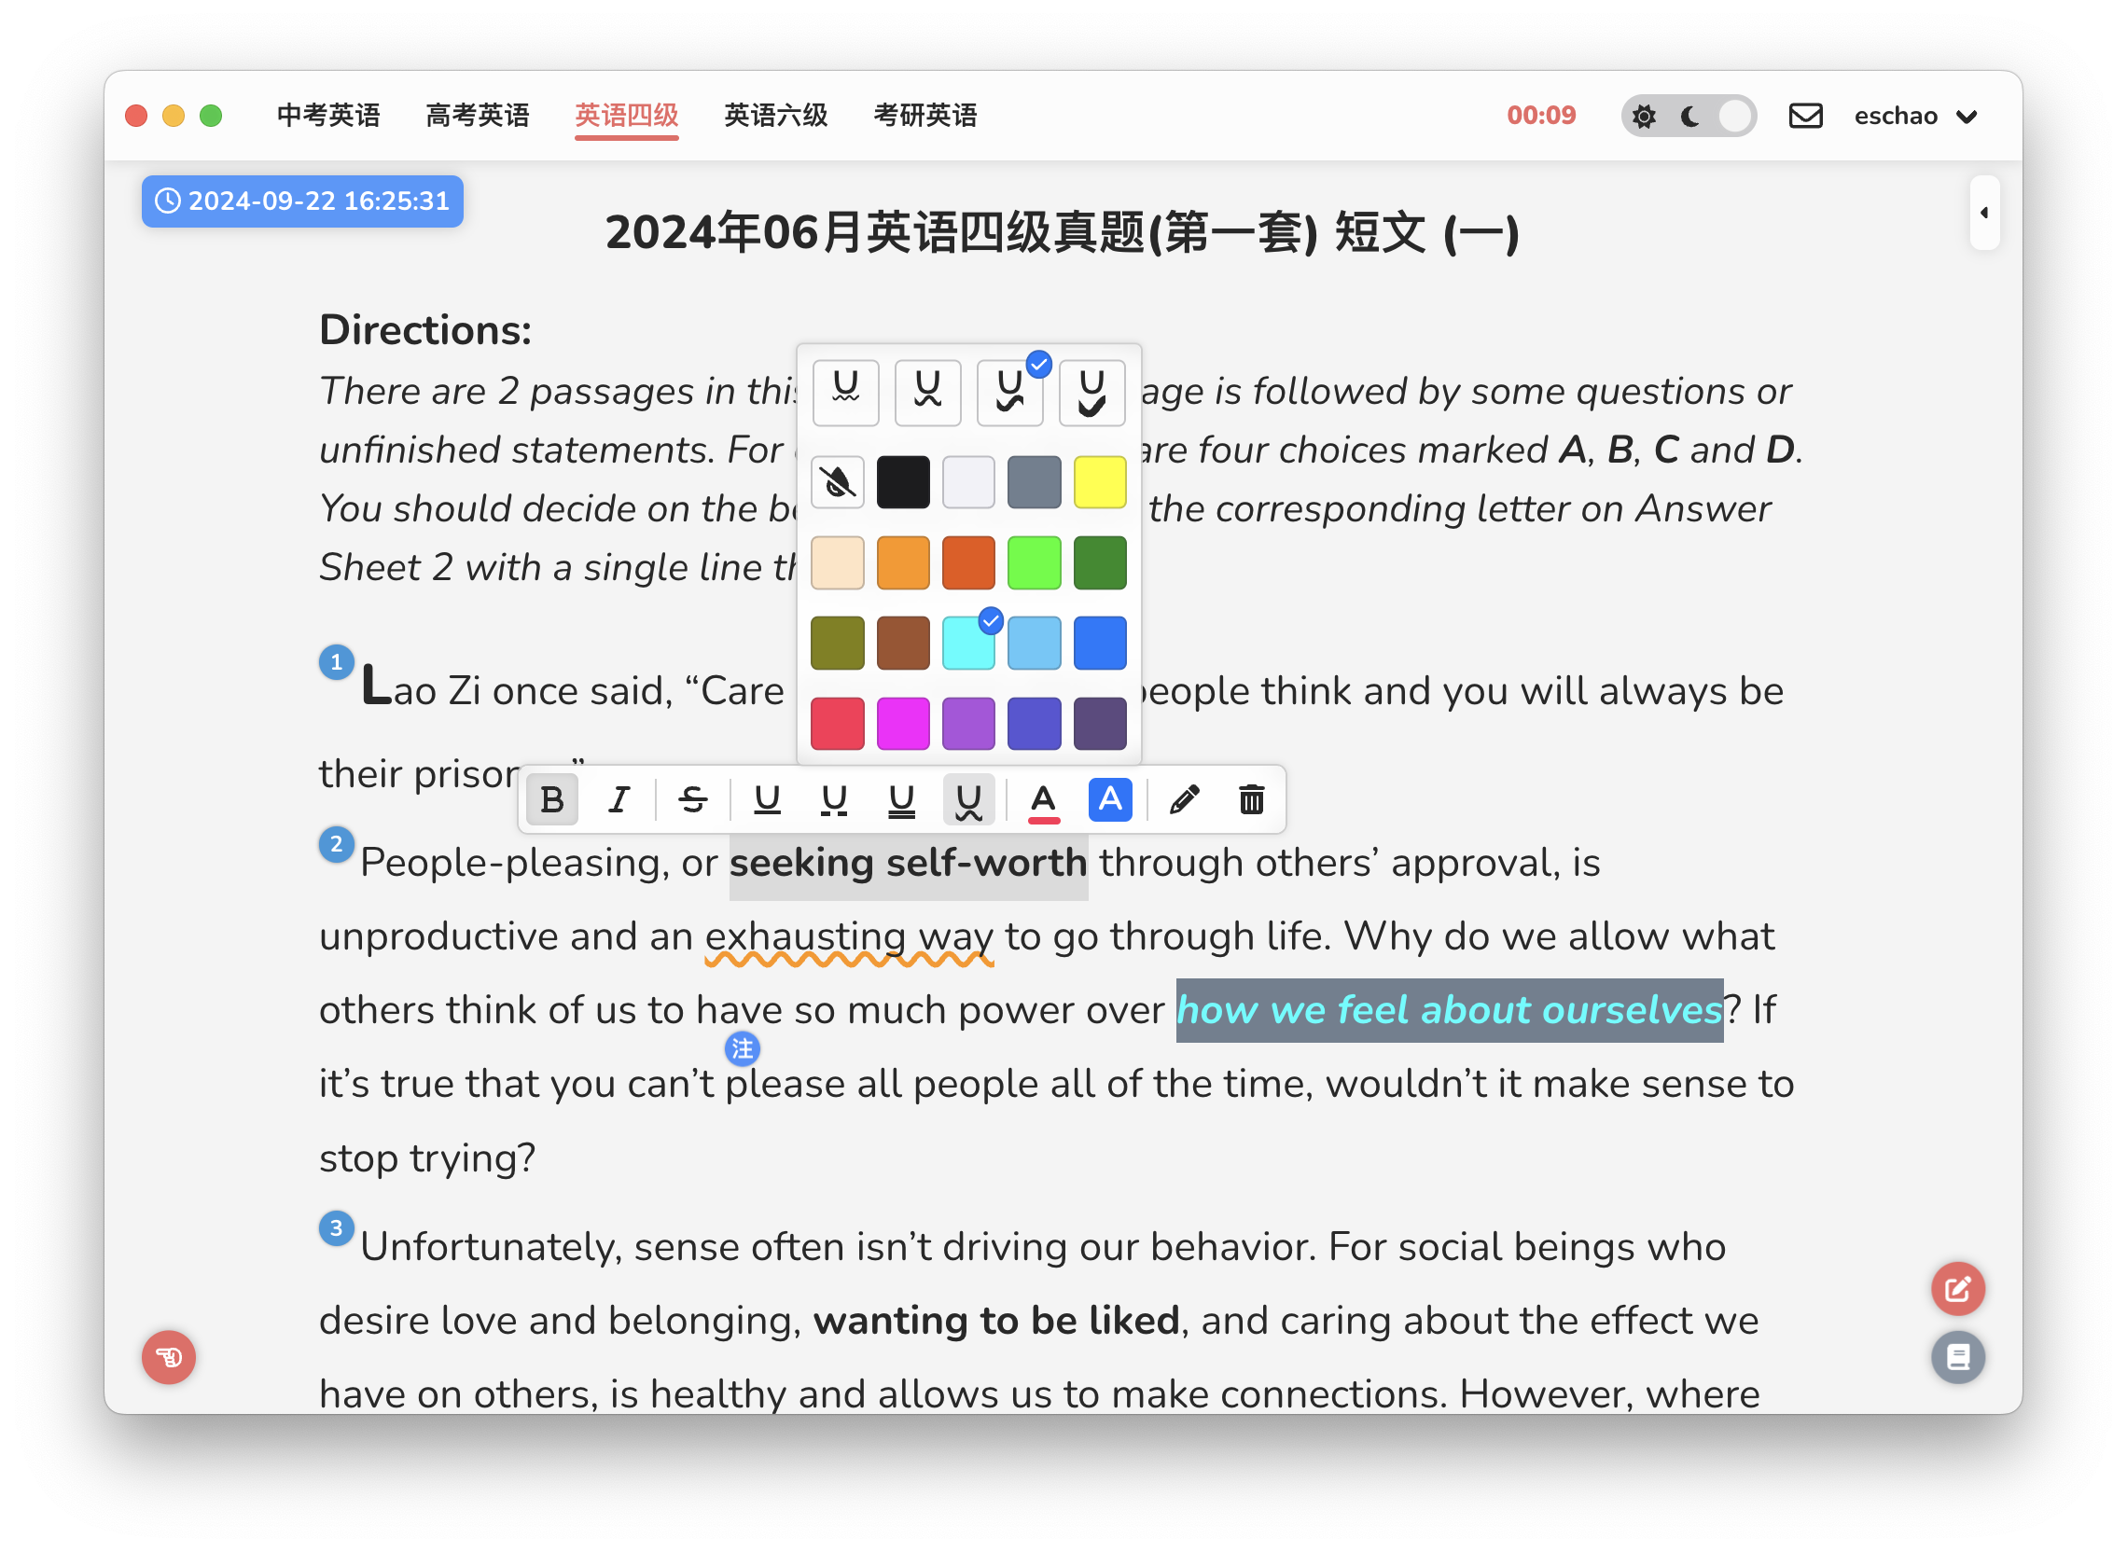Apply italic formatting to selection

619,800
